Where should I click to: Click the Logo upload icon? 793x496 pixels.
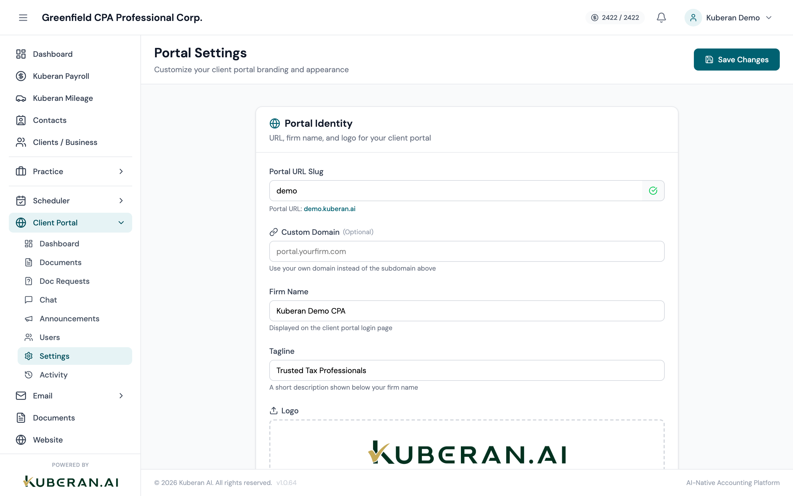point(274,410)
